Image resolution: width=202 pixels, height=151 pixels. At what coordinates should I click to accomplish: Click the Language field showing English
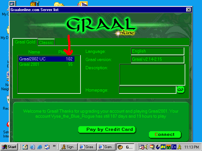point(157,51)
